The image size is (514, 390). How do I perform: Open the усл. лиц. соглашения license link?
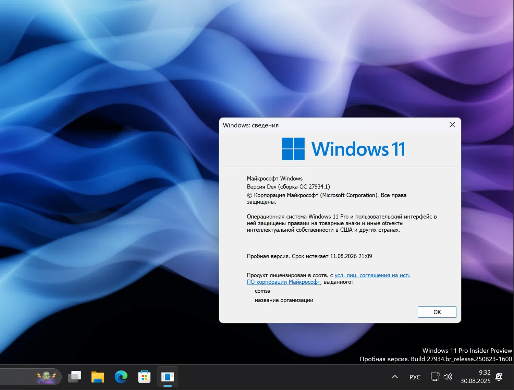point(372,275)
